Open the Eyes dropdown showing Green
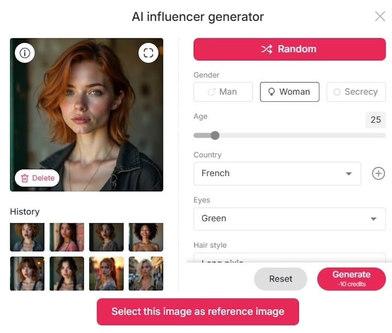 pos(290,219)
